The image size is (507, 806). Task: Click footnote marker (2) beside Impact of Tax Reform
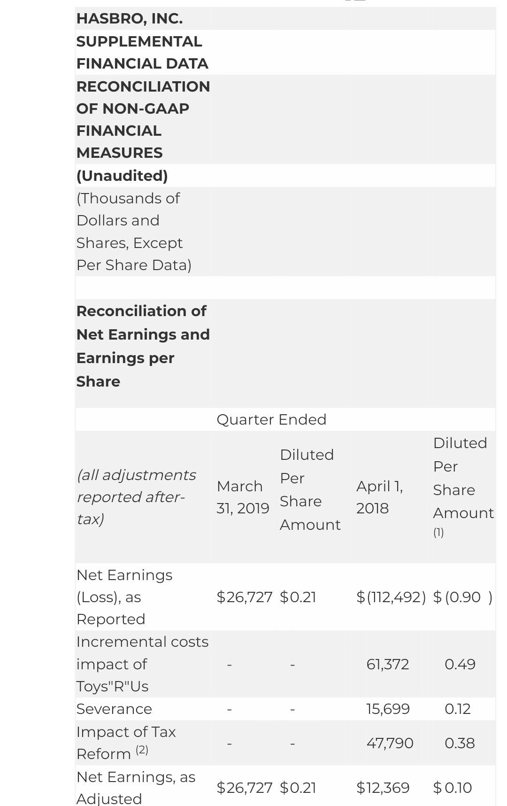[142, 750]
